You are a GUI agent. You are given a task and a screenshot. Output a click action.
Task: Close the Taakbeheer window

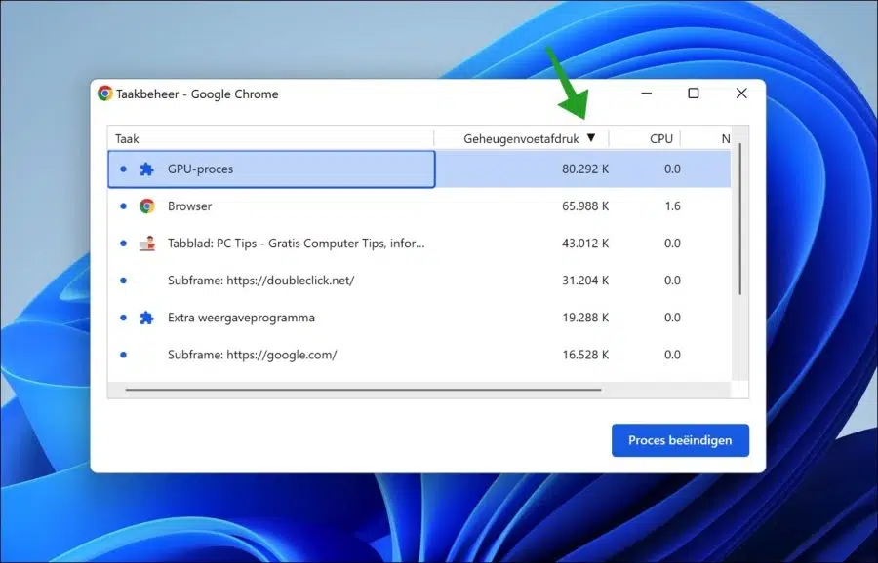click(x=741, y=94)
